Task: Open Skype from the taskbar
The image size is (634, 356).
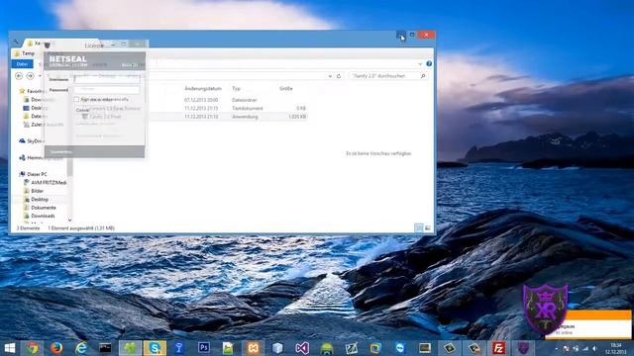Action: [155, 348]
